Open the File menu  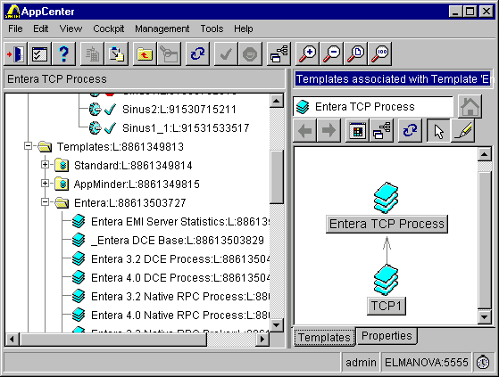coord(15,29)
